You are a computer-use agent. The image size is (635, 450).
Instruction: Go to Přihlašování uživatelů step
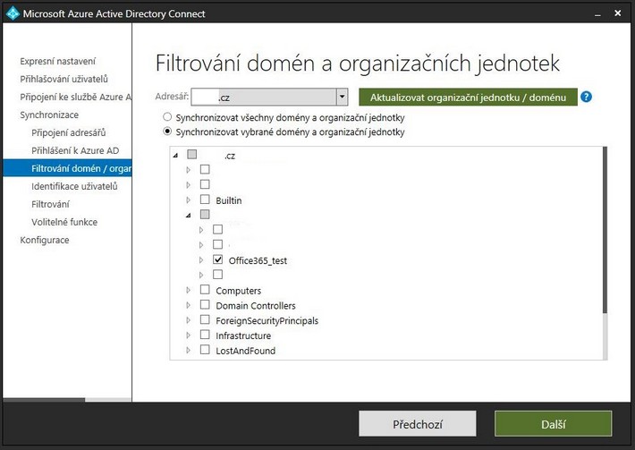coord(64,79)
